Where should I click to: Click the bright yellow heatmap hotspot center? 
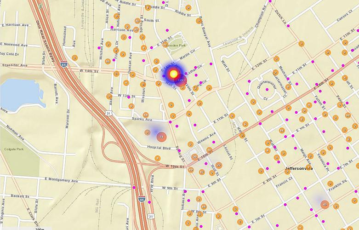[174, 73]
